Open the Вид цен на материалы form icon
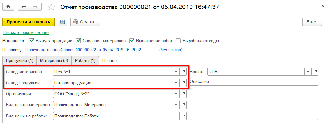 tap(183, 105)
